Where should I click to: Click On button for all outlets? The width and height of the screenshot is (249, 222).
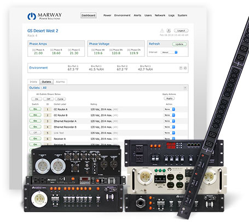pos(37,99)
